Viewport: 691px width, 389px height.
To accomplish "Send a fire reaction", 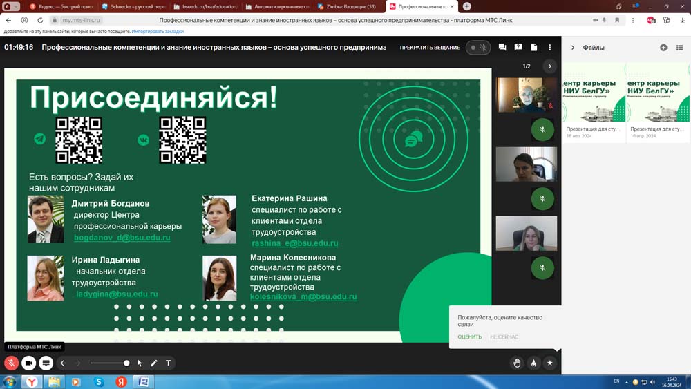I will tap(533, 363).
